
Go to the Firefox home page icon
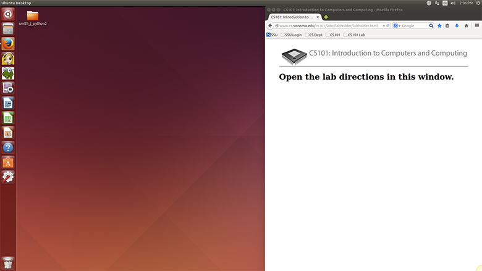point(466,26)
